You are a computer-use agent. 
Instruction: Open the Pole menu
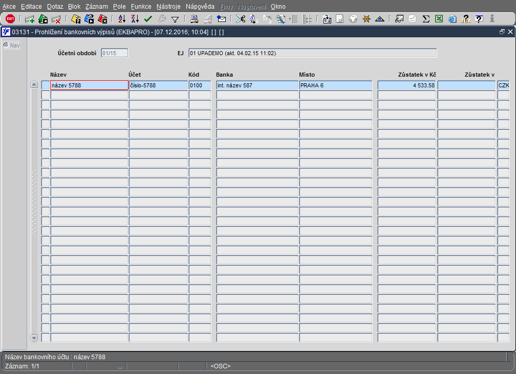point(119,7)
